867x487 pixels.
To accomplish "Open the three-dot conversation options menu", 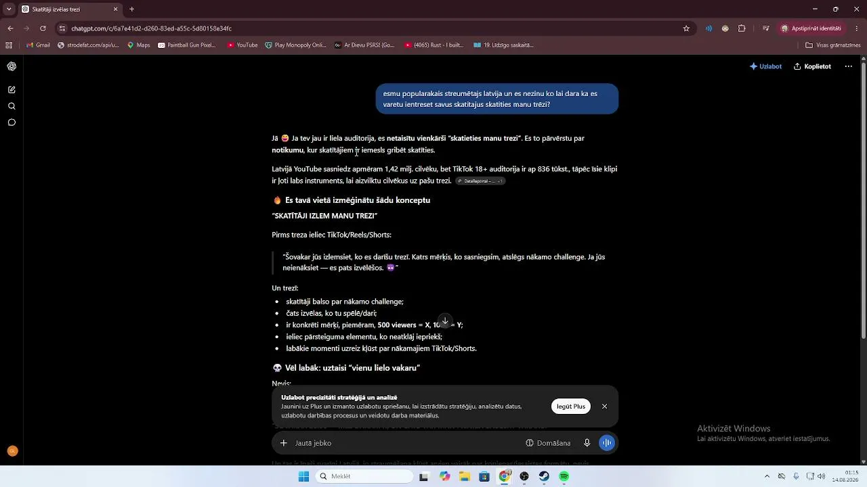I will point(848,66).
